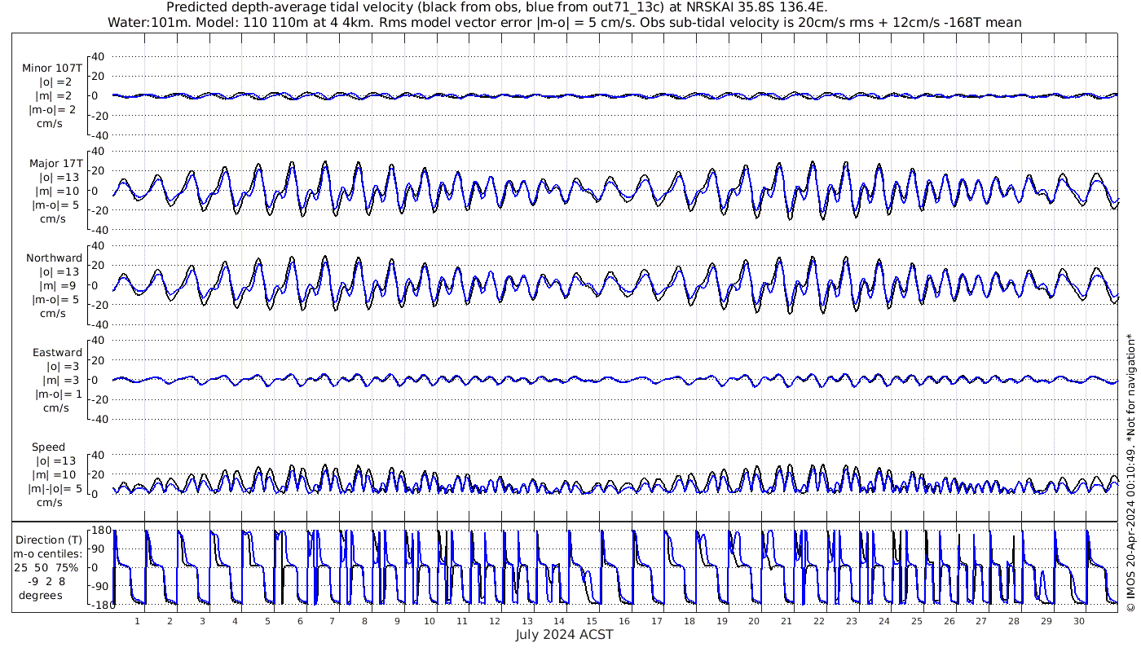Click the 'Northward' panel label

click(x=54, y=258)
